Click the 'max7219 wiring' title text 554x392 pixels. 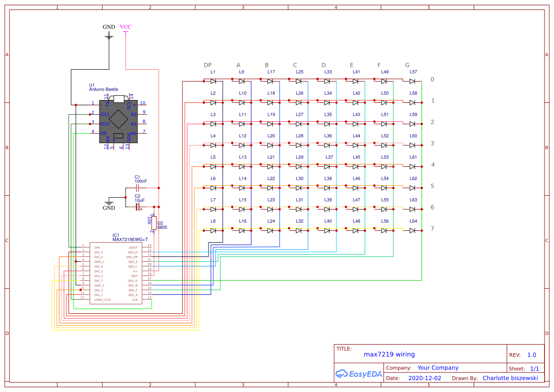(x=389, y=354)
